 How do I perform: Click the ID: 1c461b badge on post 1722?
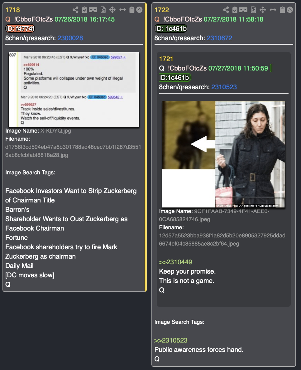(x=171, y=29)
